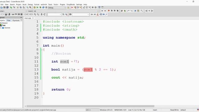
Task: Click the Zoom in magnifier icon
Action: click(x=35, y=14)
